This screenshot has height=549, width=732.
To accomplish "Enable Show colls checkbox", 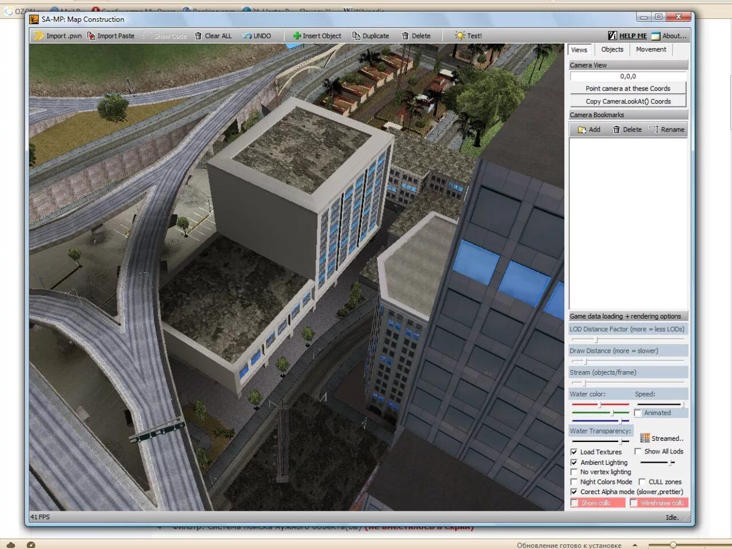I will tap(575, 503).
